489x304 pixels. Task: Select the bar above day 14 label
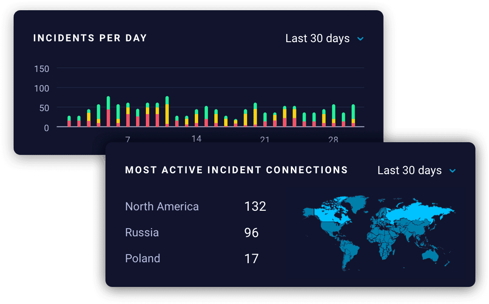click(x=196, y=118)
